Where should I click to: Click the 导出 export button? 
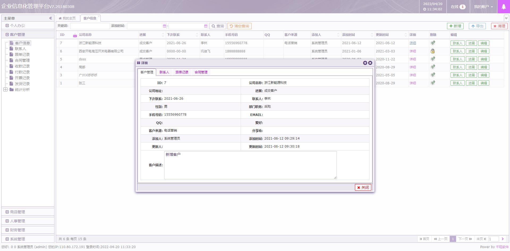click(x=477, y=26)
